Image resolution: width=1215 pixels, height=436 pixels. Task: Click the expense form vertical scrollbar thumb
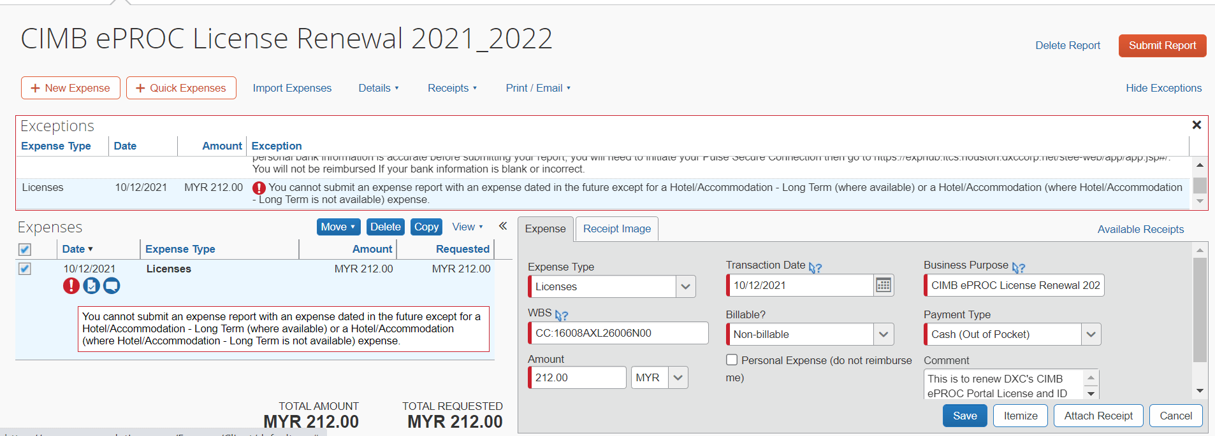(1200, 310)
